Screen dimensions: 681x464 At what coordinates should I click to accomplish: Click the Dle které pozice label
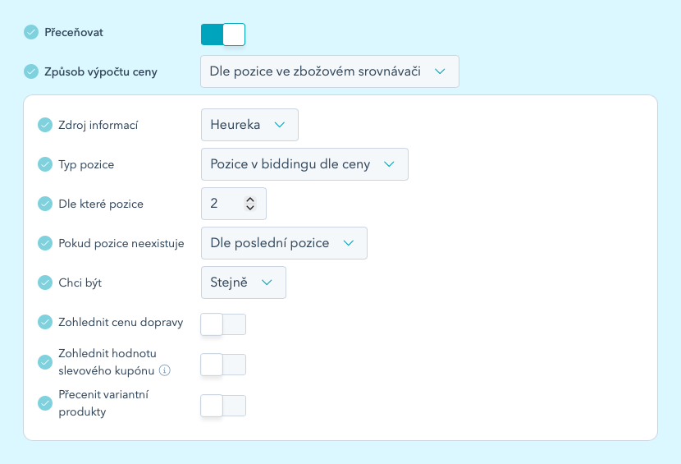click(x=101, y=204)
